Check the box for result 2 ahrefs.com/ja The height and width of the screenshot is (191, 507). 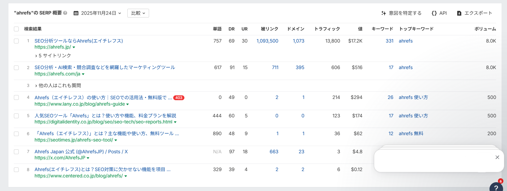coord(16,68)
